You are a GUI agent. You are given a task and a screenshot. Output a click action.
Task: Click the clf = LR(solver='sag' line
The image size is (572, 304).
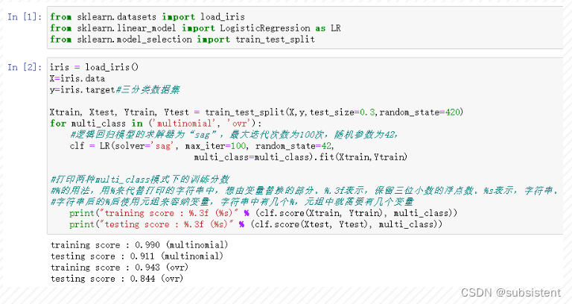tap(202, 146)
